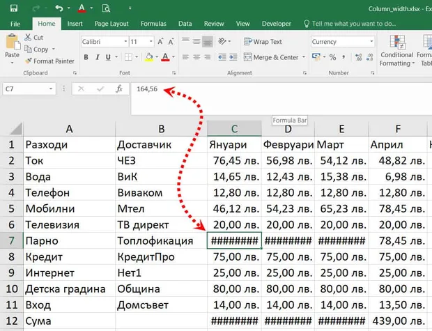The height and width of the screenshot is (331, 432).
Task: Open the Orientation text rotation icon
Action: (222, 41)
